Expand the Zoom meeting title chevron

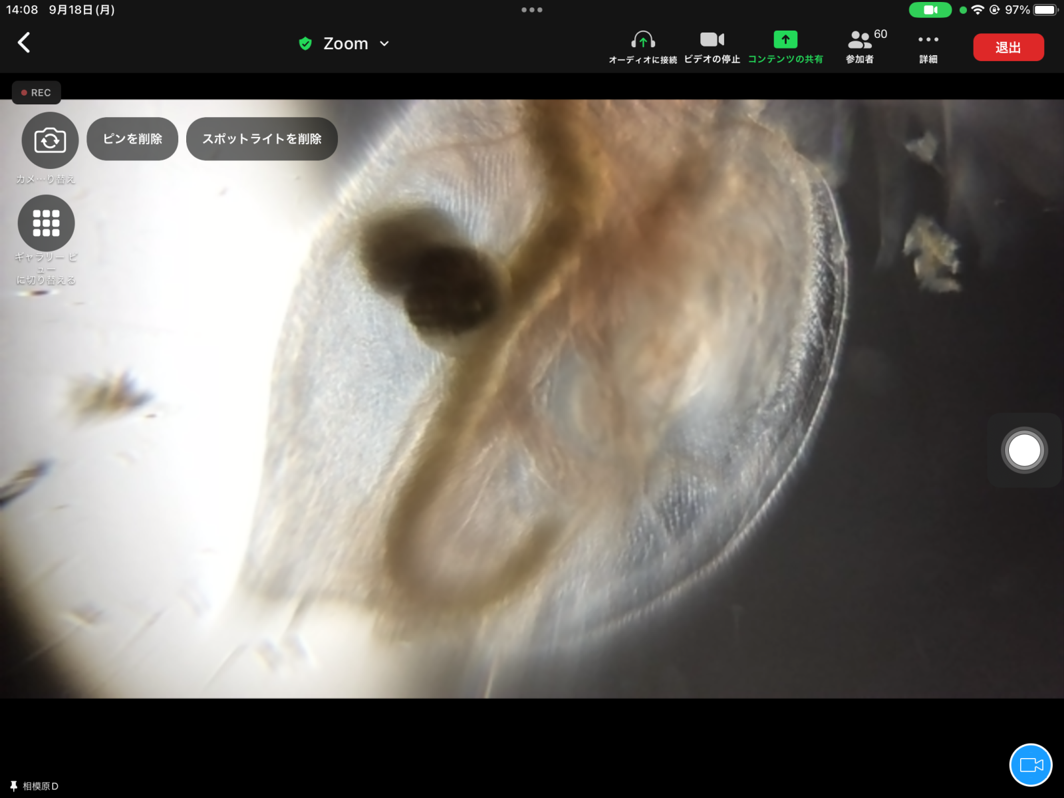[x=384, y=44]
